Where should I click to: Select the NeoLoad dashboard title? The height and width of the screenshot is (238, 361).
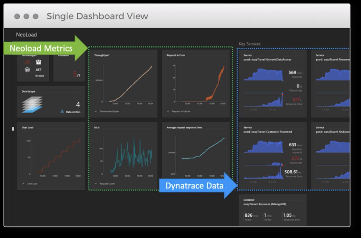(26, 35)
